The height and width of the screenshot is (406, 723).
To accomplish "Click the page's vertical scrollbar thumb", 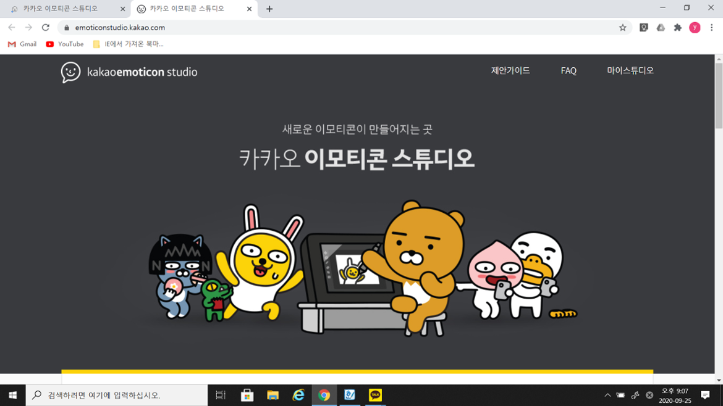I will tap(719, 96).
